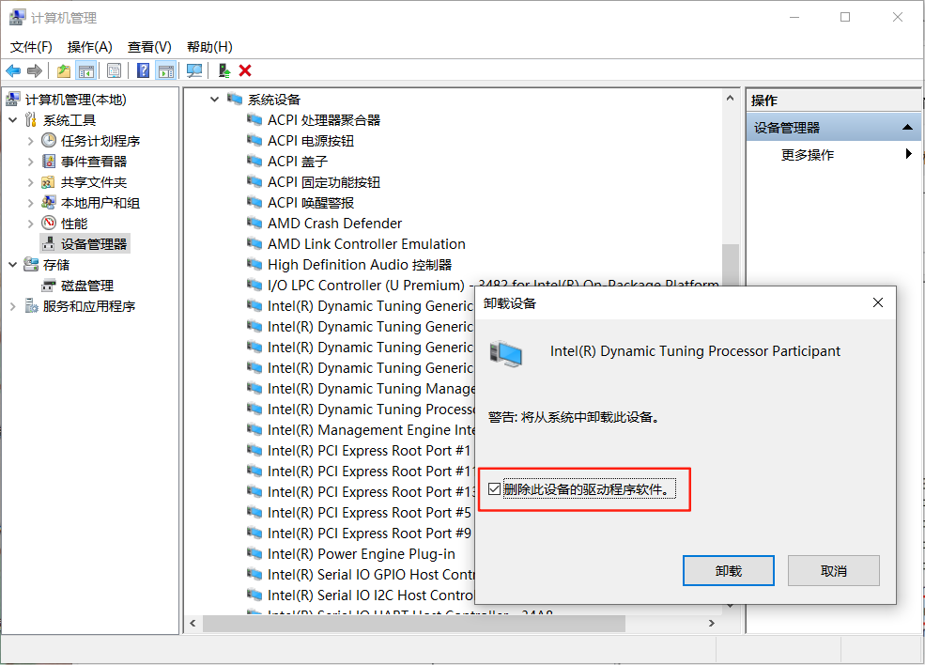Select 磁盘管理 in the left tree

(87, 286)
